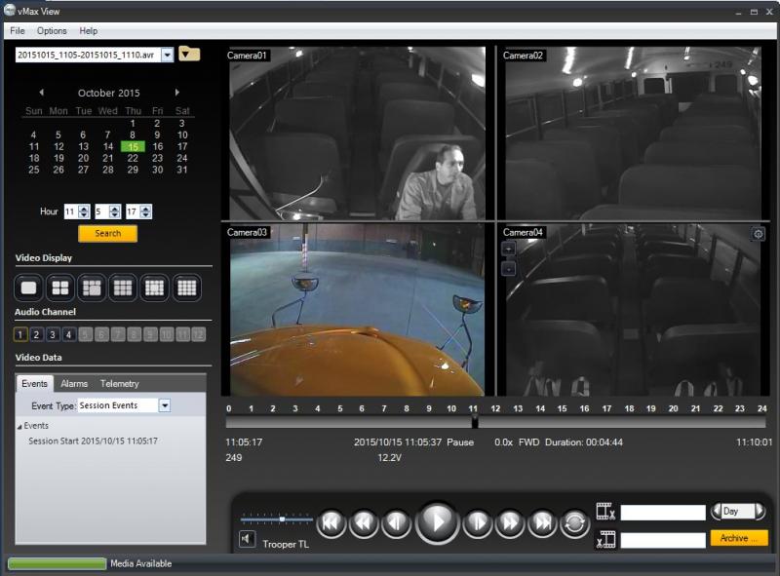Enable audio channel 2
This screenshot has height=576, width=780.
point(36,334)
